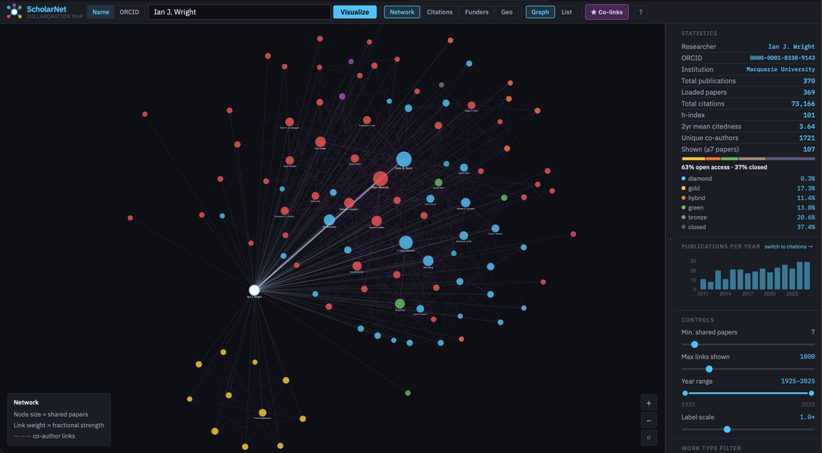Toggle the starred Co-links button
The height and width of the screenshot is (453, 822).
607,12
